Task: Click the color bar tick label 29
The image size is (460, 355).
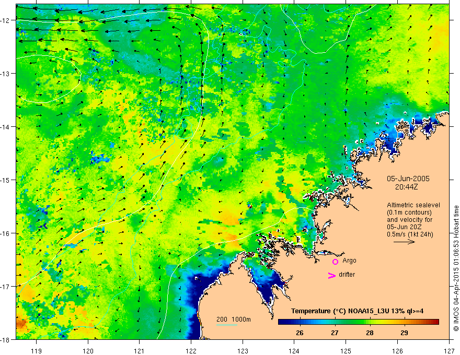Action: tap(404, 333)
